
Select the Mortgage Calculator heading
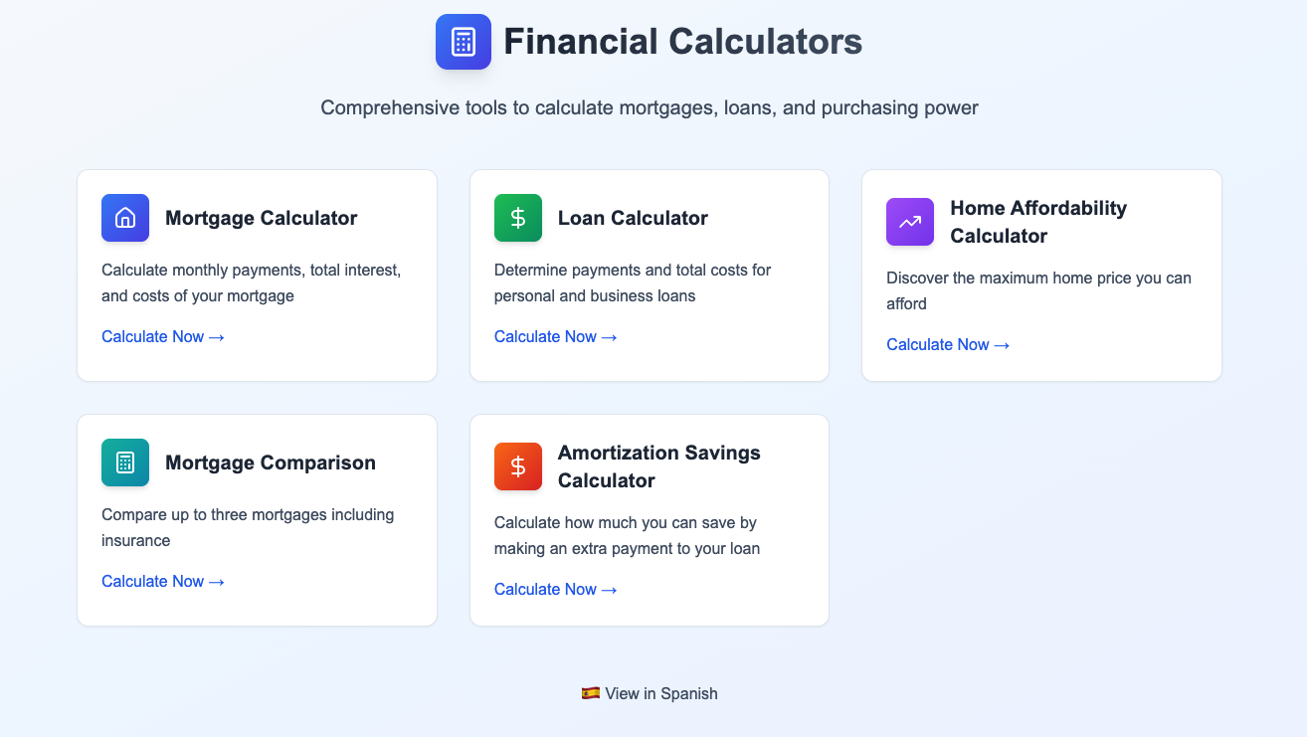(262, 218)
